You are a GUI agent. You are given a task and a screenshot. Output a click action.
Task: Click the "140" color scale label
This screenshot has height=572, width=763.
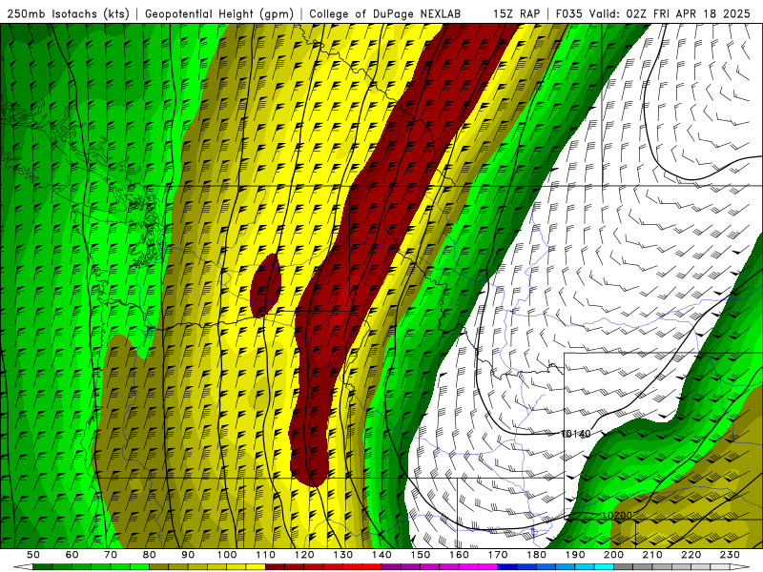coord(382,555)
